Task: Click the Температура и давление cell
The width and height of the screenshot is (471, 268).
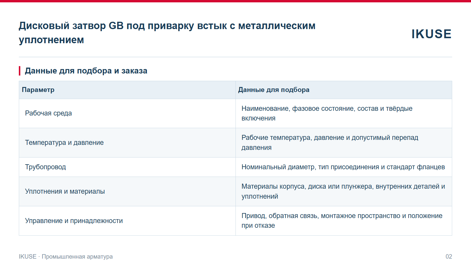Action: click(127, 143)
